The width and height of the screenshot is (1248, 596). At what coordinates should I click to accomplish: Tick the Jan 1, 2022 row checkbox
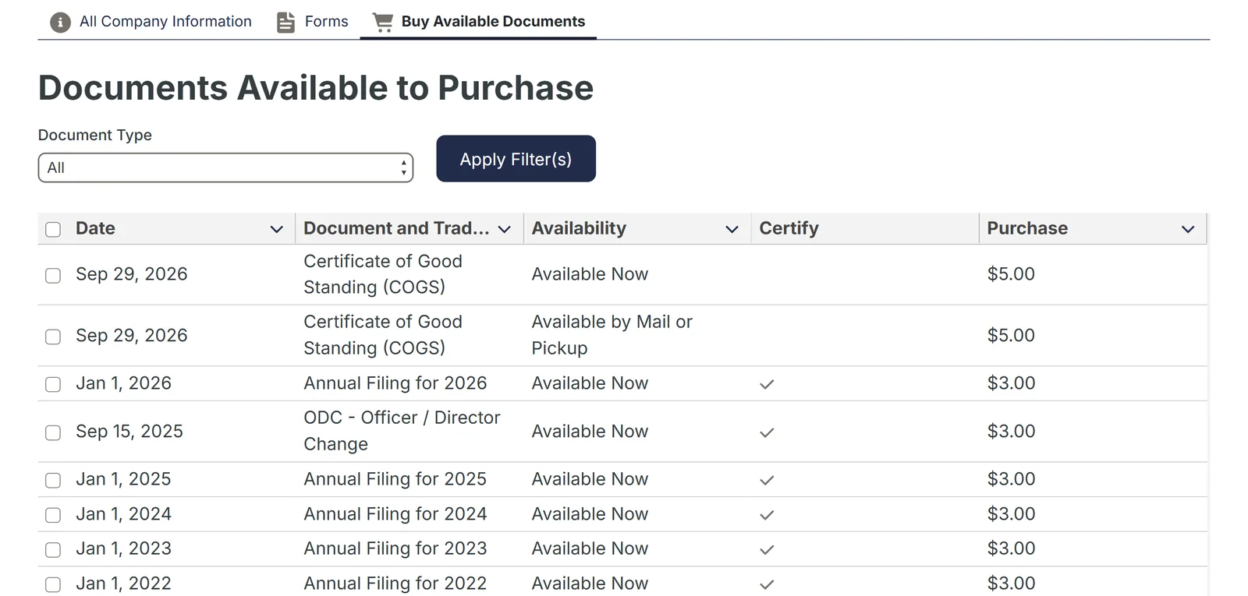click(53, 584)
